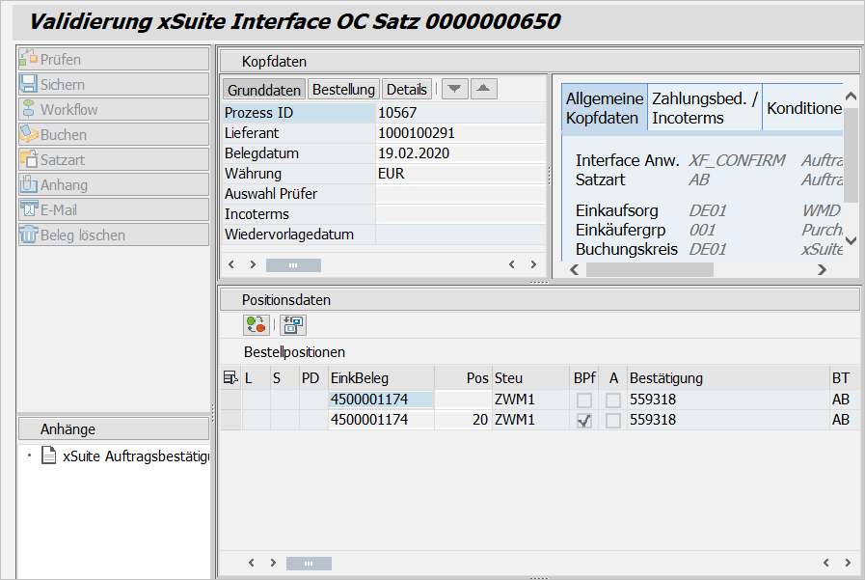This screenshot has width=865, height=580.
Task: Collapse header data with the up-arrow button
Action: pyautogui.click(x=483, y=90)
